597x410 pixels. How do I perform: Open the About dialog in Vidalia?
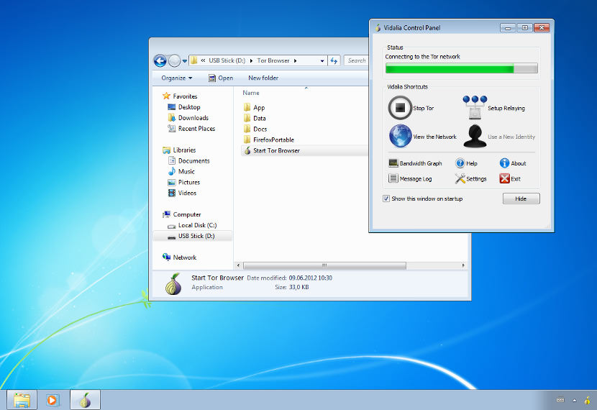512,163
